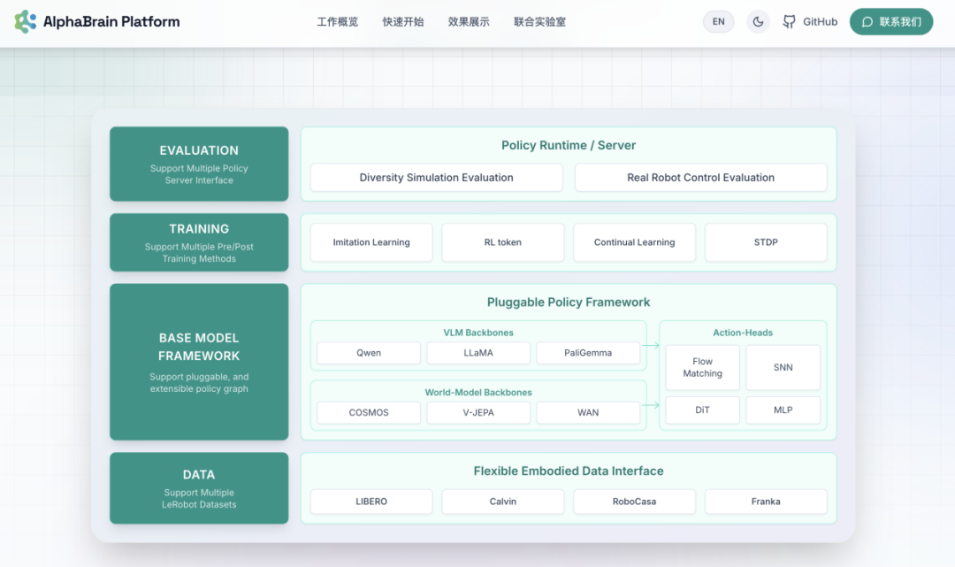This screenshot has height=567, width=955.
Task: Click the STDP training method card
Action: point(766,242)
